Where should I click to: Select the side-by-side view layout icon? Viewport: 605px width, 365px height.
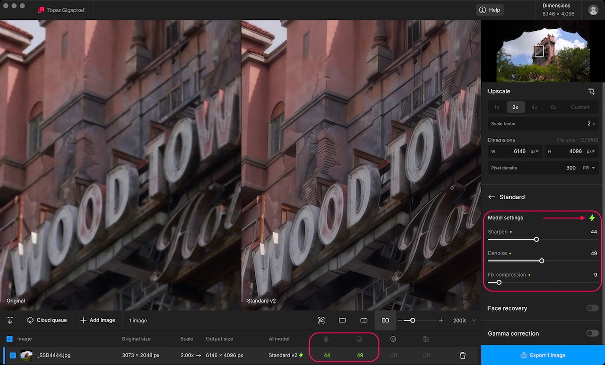point(385,320)
